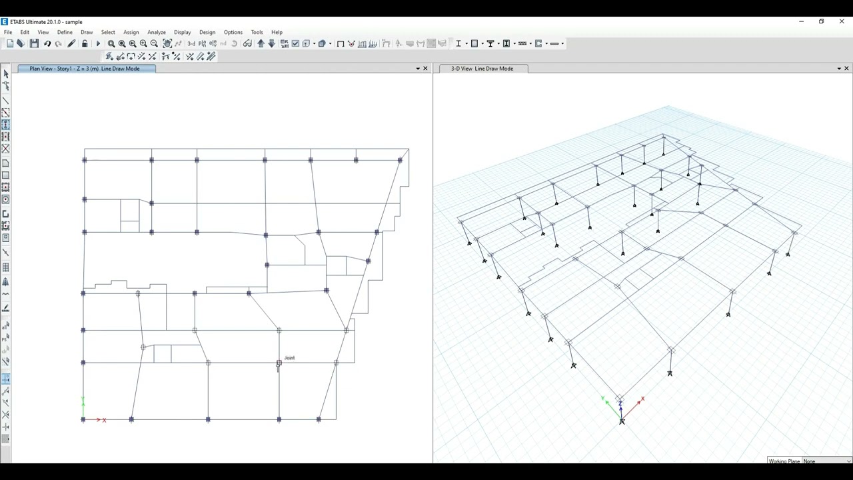
Task: Open the Options menu
Action: click(233, 32)
